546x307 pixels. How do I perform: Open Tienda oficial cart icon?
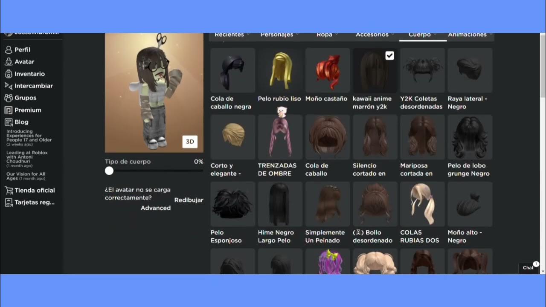click(x=8, y=190)
